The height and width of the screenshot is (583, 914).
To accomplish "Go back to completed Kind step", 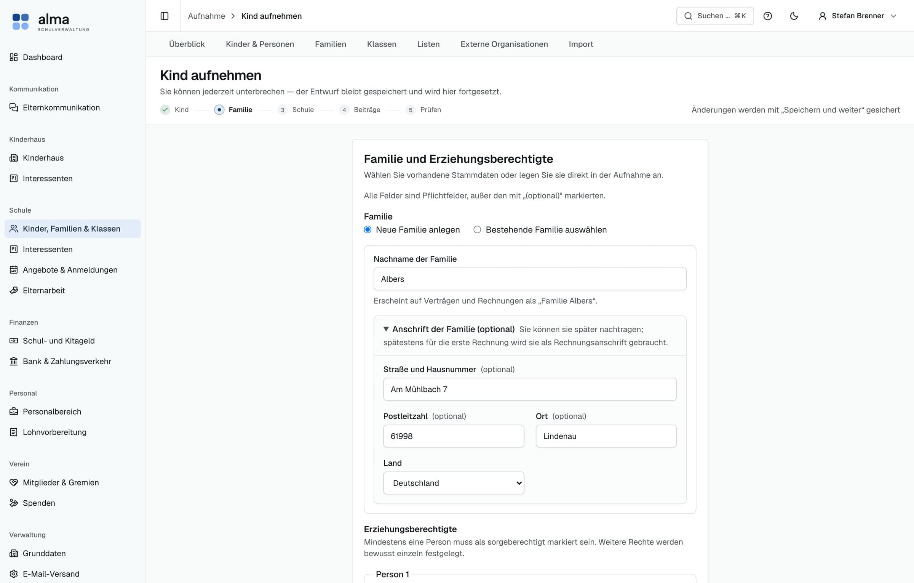I will [174, 110].
